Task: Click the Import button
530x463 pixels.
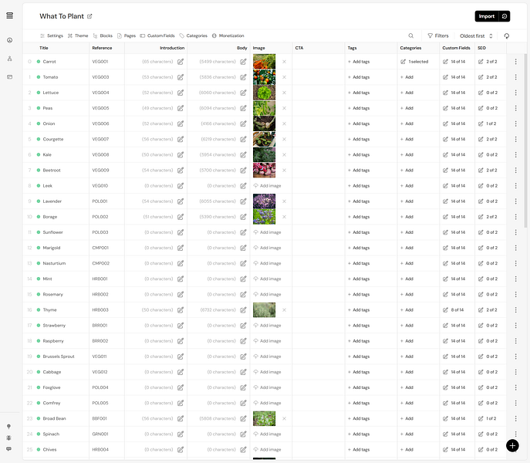Action: [x=486, y=16]
